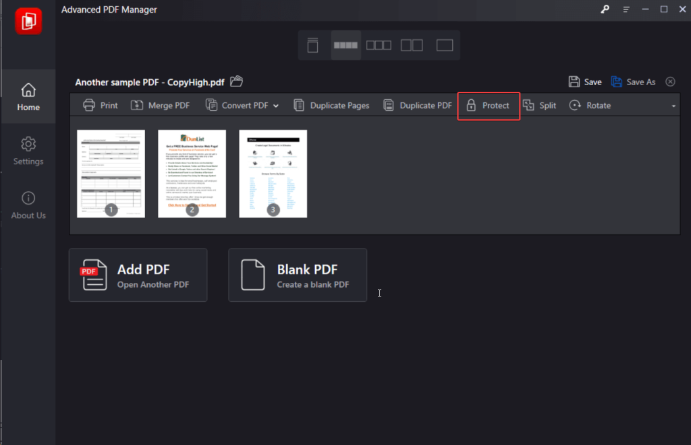Select page 1 thumbnail

pos(111,174)
